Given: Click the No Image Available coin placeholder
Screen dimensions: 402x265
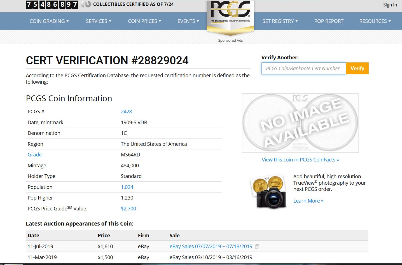Looking at the screenshot, I should [x=300, y=123].
